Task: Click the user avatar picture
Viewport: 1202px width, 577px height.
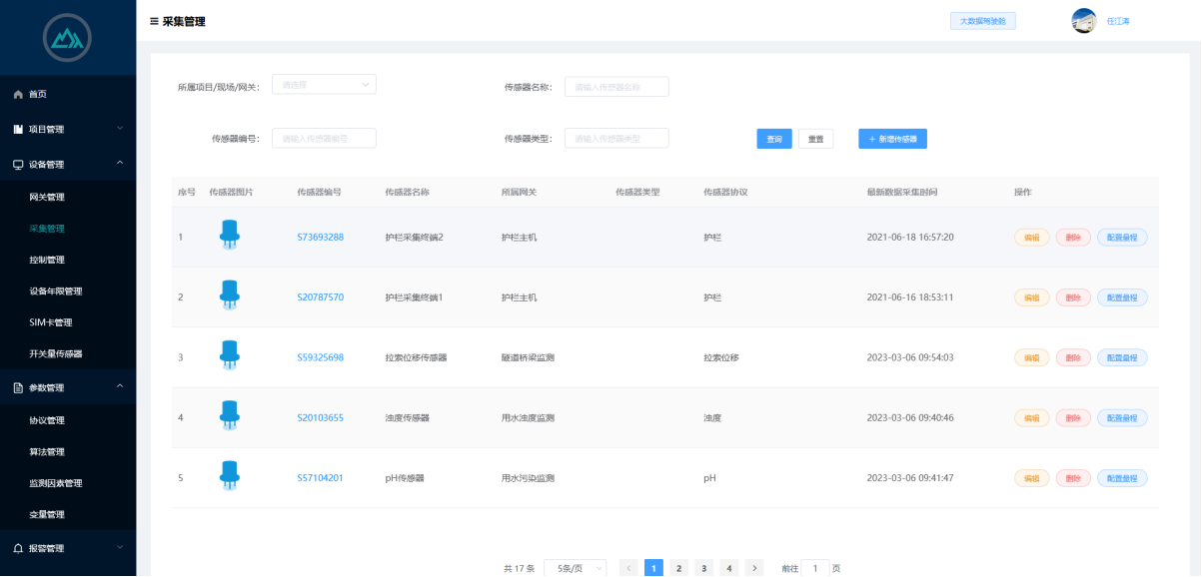Action: [x=1083, y=21]
